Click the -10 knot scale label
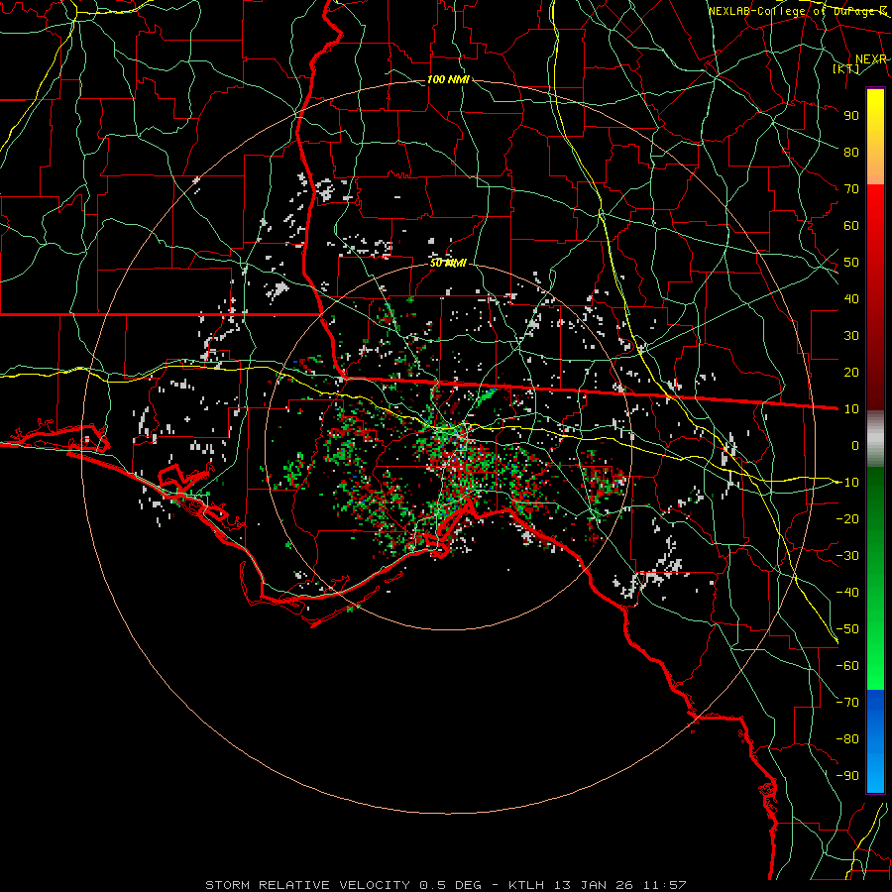 (847, 483)
